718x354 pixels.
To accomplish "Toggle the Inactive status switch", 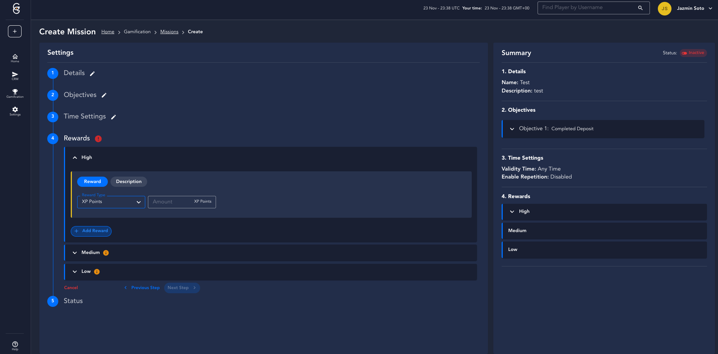I will click(x=684, y=53).
